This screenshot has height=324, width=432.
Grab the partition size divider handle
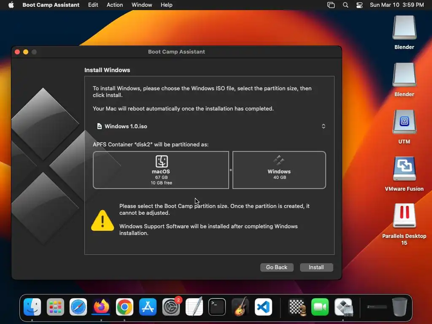pyautogui.click(x=231, y=170)
